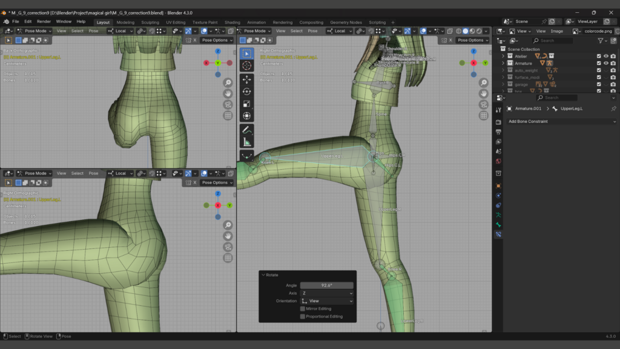Hide the Armature collection with eye icon

pos(606,63)
